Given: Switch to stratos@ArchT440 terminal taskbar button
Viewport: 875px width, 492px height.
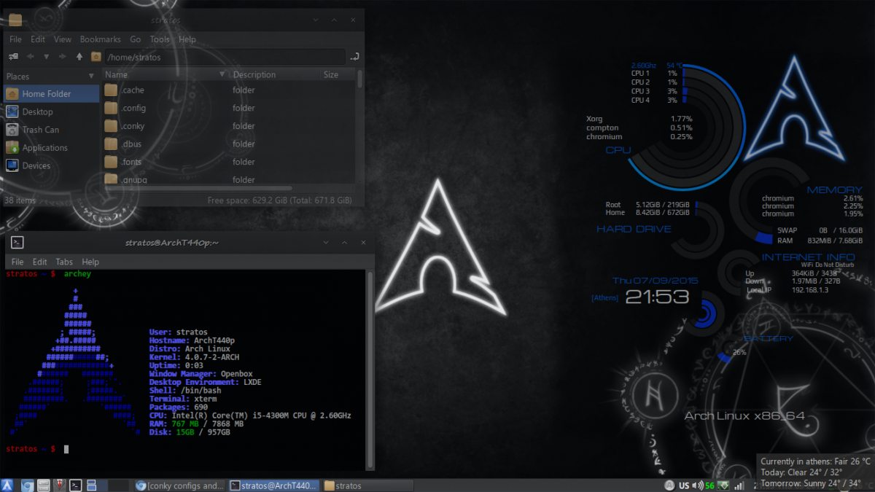Looking at the screenshot, I should point(273,485).
